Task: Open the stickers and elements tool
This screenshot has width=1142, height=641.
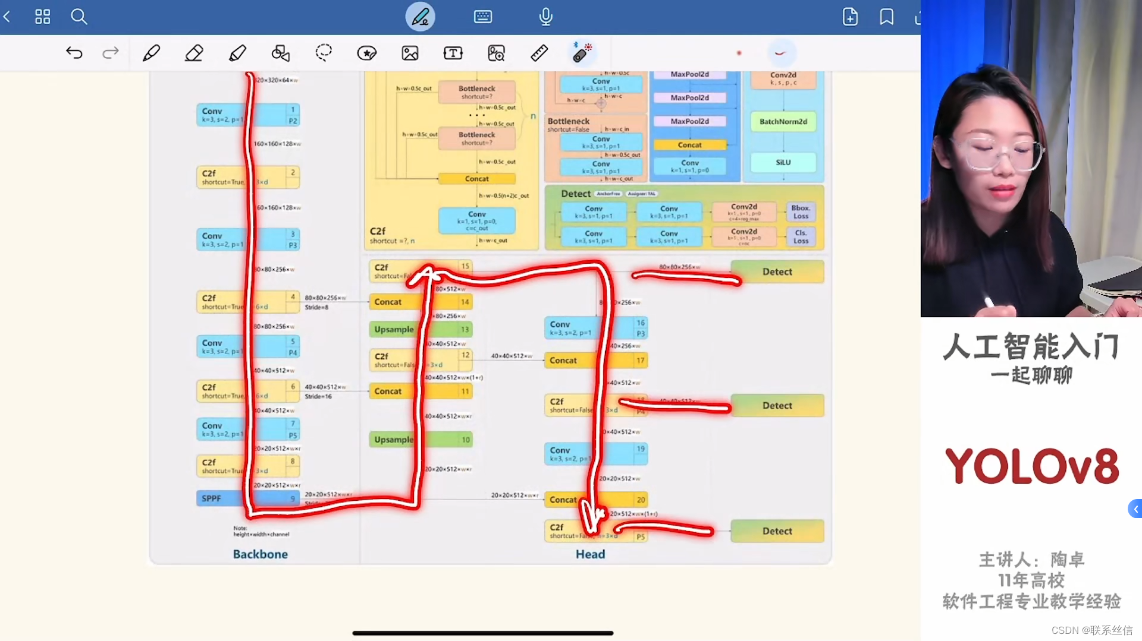Action: (366, 53)
